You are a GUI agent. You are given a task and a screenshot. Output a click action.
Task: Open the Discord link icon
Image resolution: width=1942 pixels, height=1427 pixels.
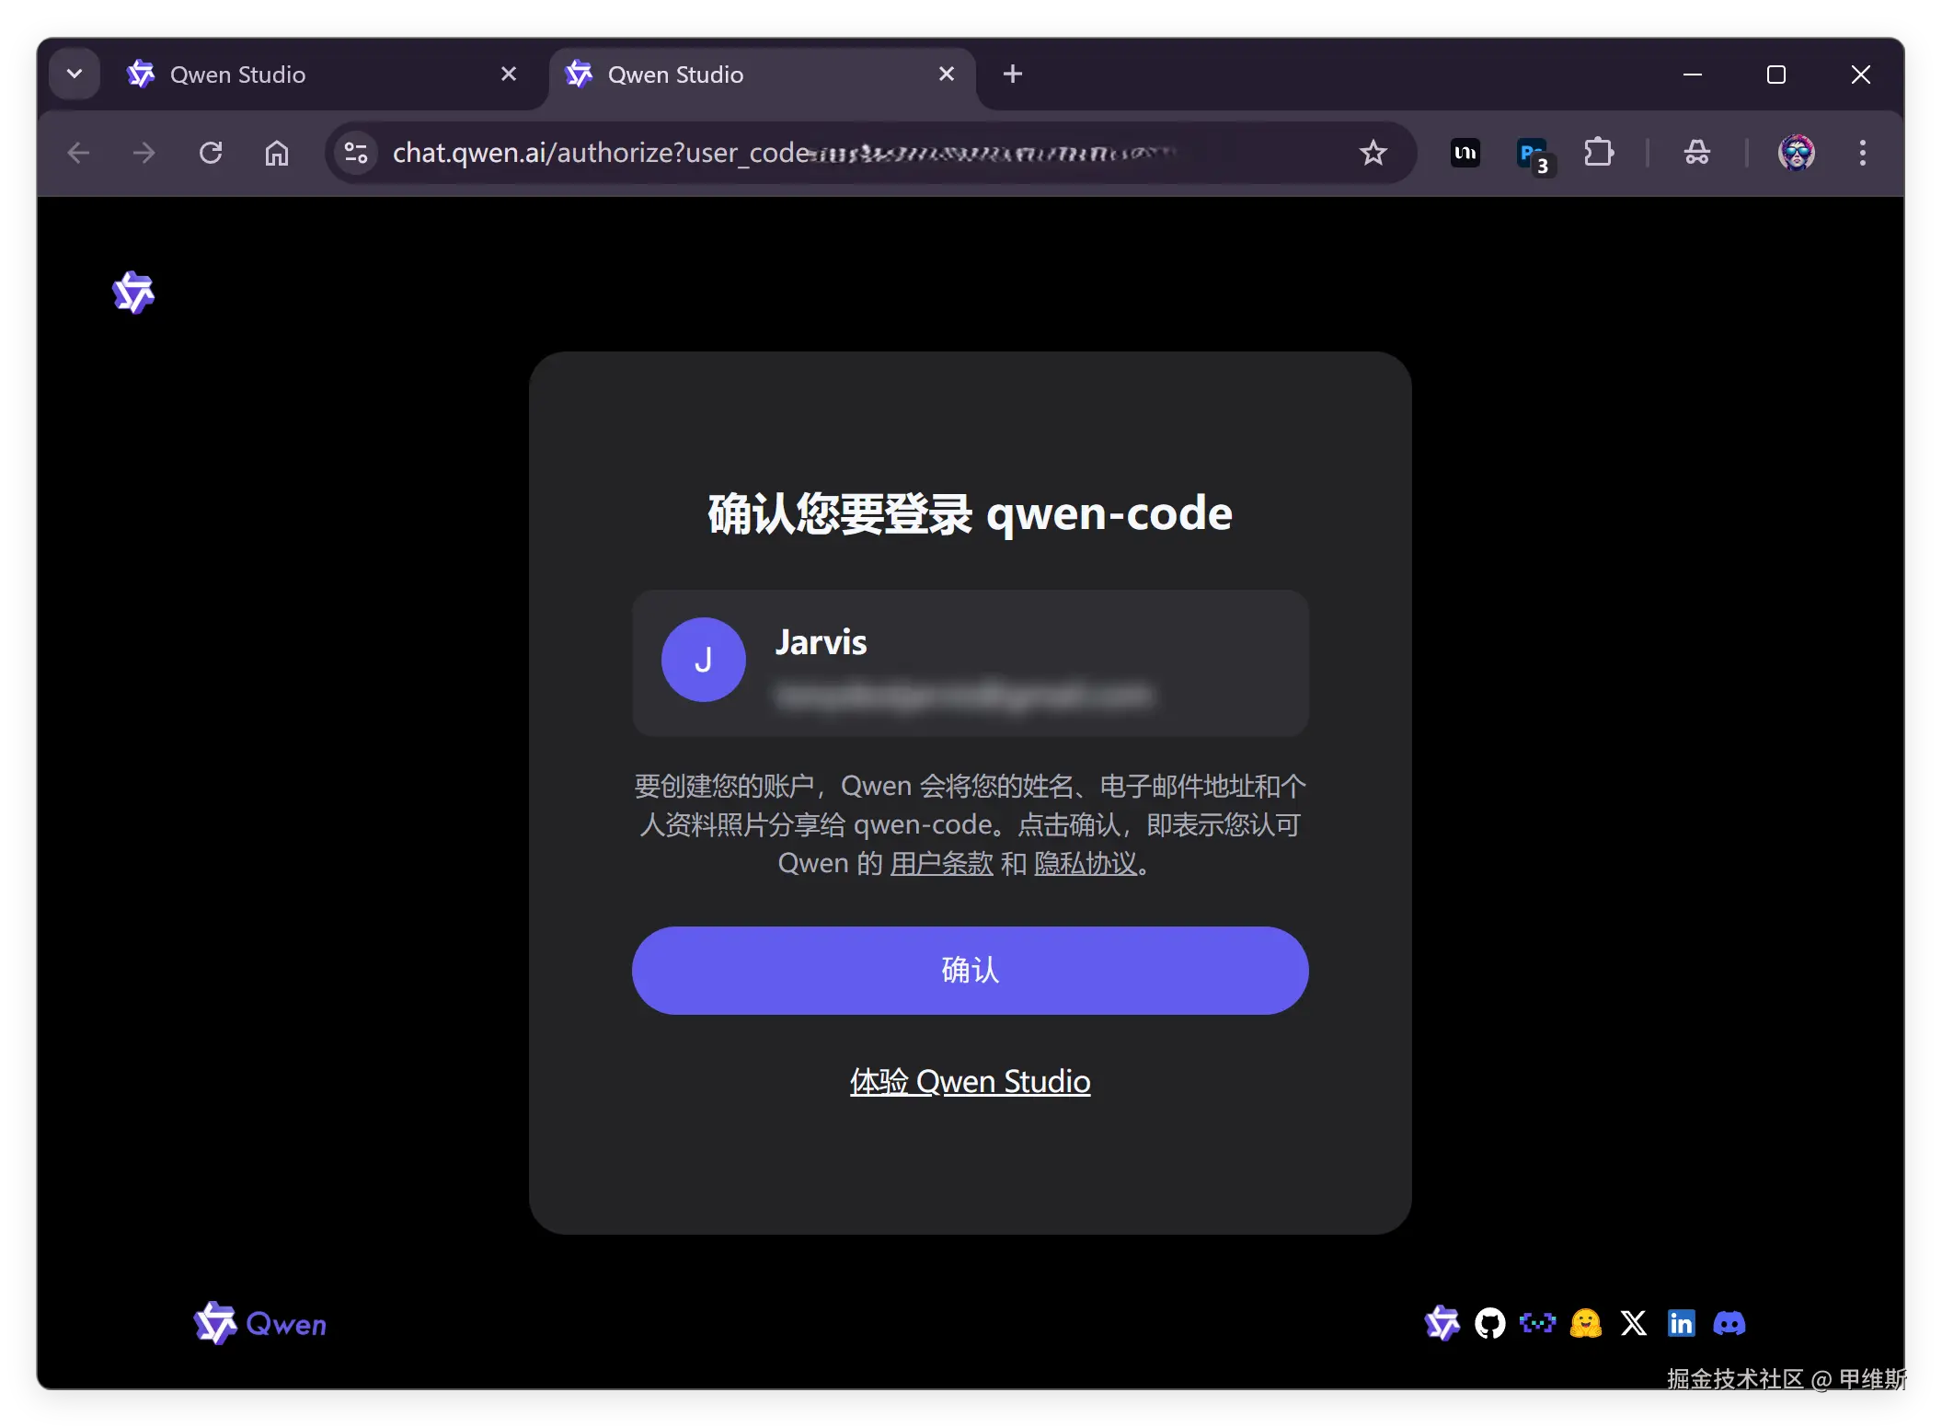tap(1729, 1323)
